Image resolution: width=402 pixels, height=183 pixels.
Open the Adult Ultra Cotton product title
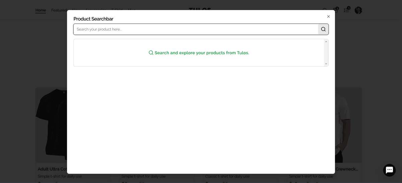point(53,169)
